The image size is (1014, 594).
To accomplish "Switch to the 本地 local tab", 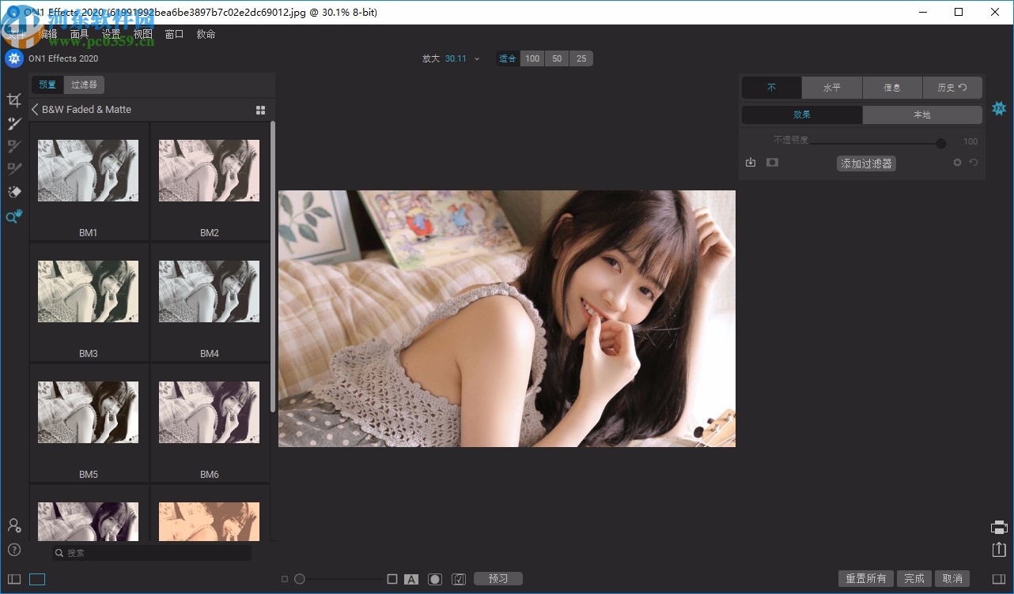I will (922, 115).
